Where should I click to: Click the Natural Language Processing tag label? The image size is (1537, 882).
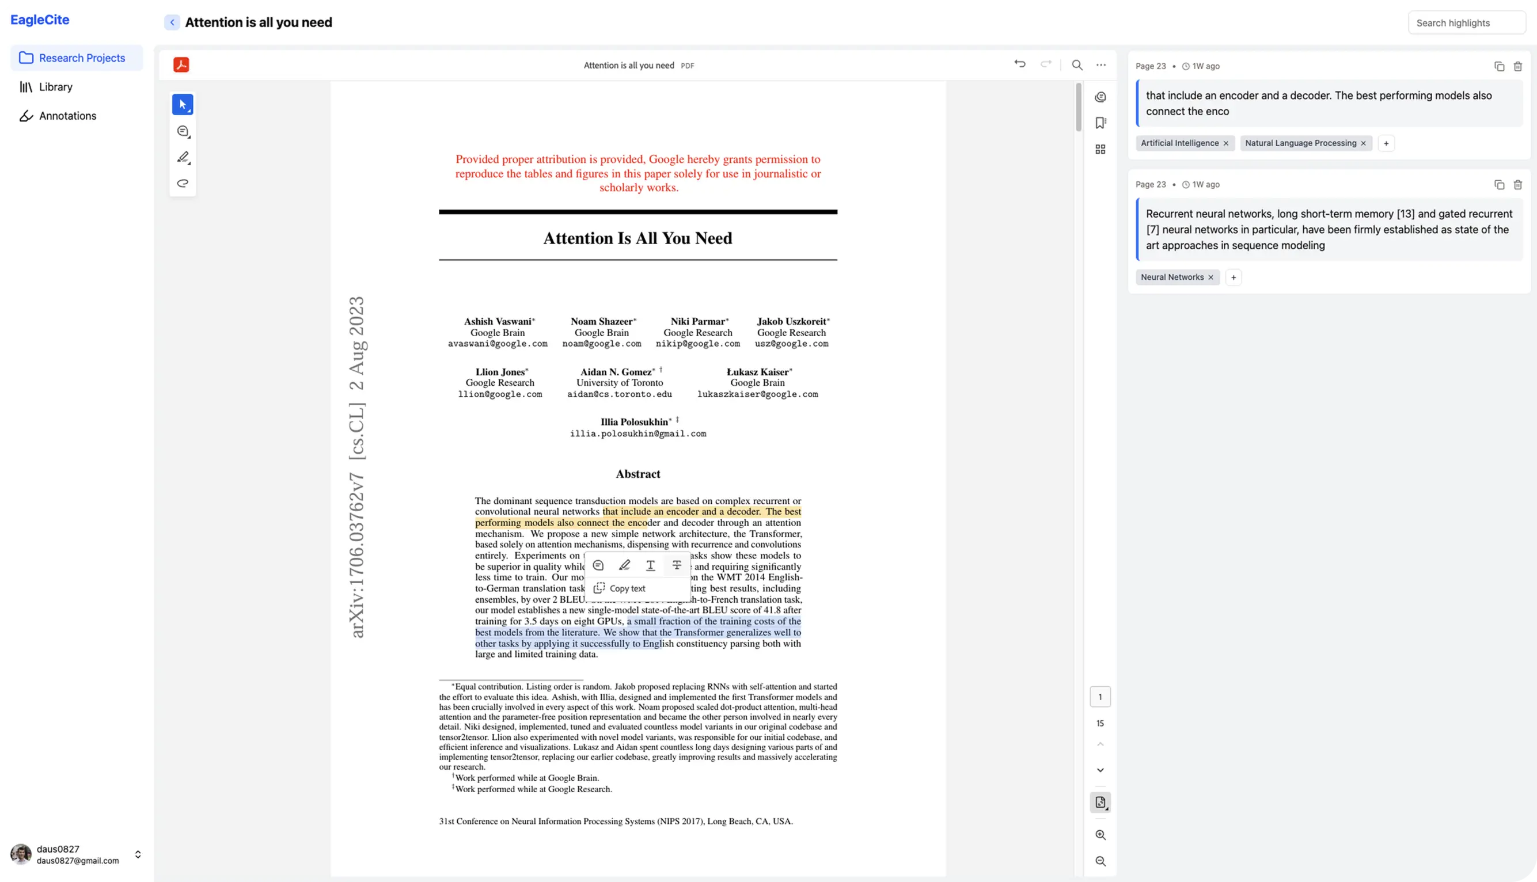coord(1300,143)
